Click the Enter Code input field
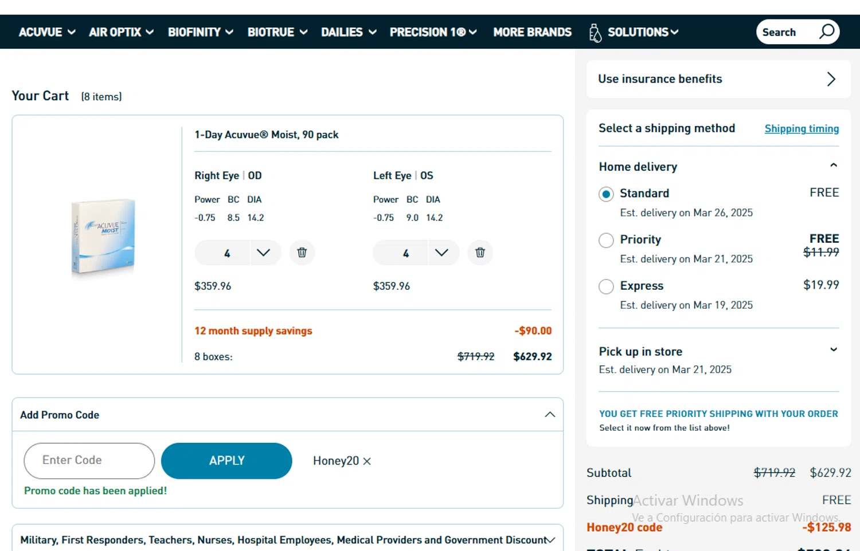 tap(89, 461)
